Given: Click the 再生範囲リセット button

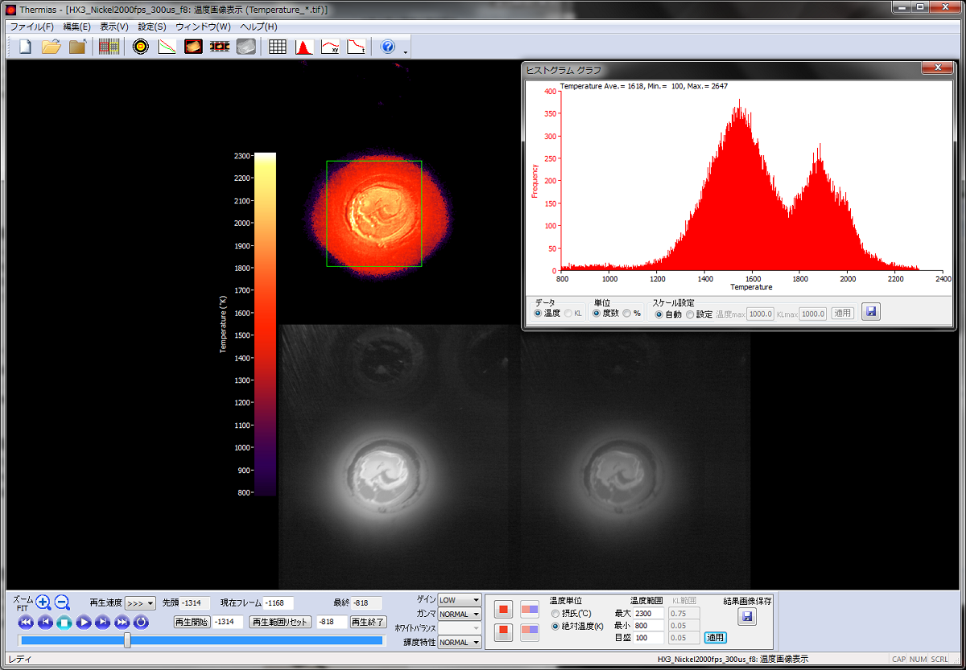Looking at the screenshot, I should (x=279, y=623).
